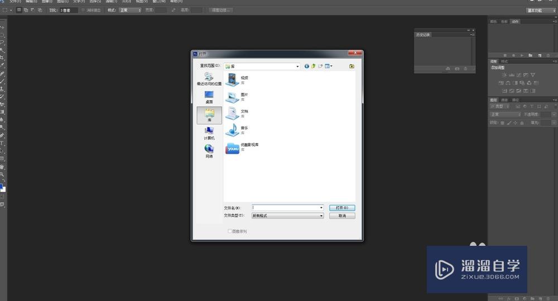
Task: Select the Brush tool
Action: 2,81
